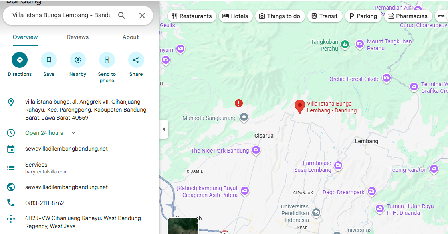Expand the Open 24 hours dropdown
The width and height of the screenshot is (448, 234).
(x=73, y=133)
